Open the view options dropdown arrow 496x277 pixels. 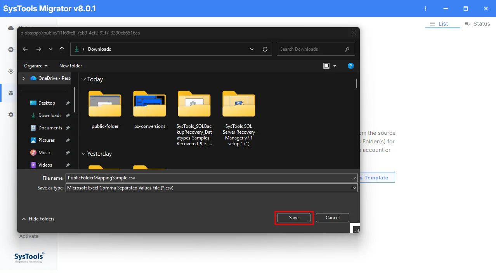pos(335,66)
